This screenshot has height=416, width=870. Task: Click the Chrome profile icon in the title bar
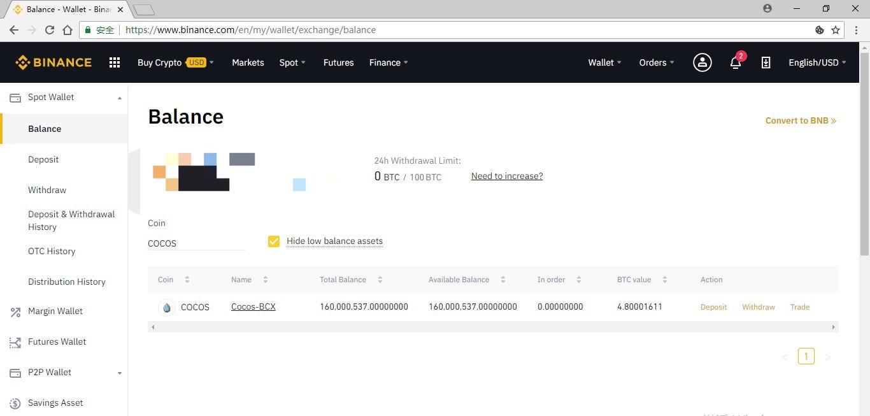click(767, 8)
